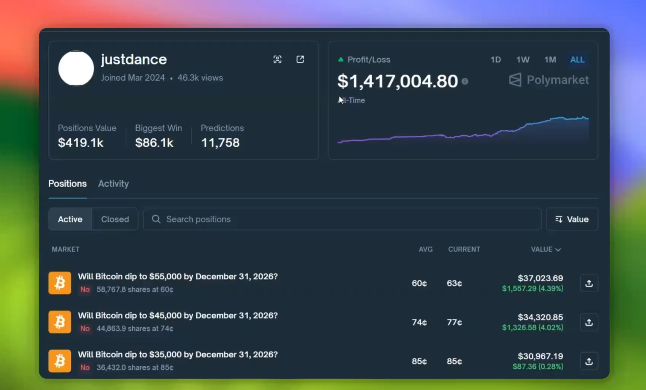Screen dimensions: 646x390
Task: Click the profile scan icon beside justdance
Action: (x=277, y=59)
